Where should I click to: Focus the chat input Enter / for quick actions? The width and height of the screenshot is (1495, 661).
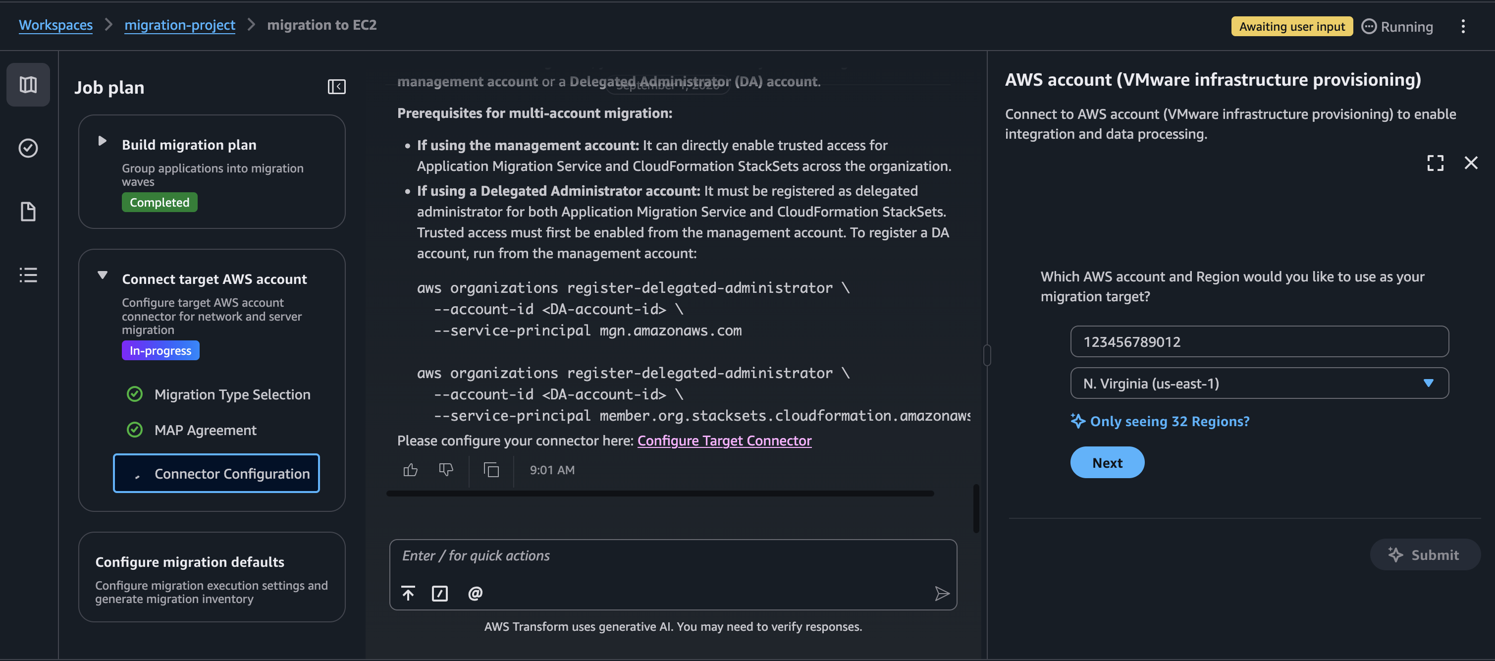click(x=673, y=556)
